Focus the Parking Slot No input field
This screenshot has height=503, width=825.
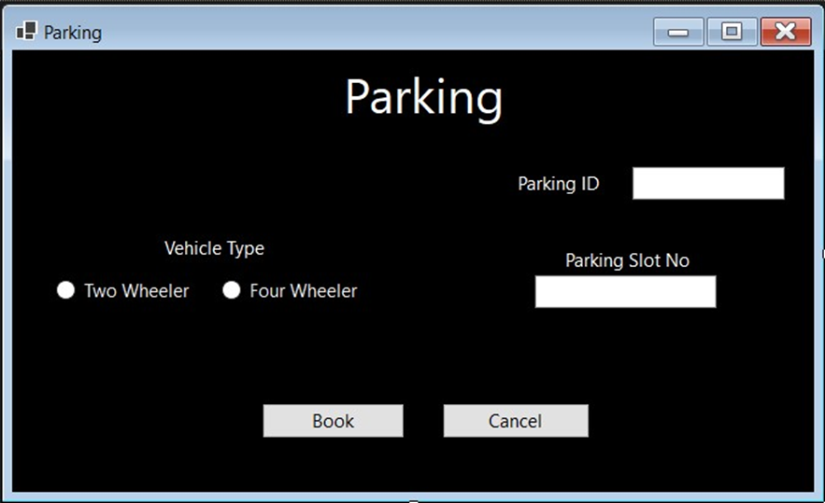(x=626, y=292)
